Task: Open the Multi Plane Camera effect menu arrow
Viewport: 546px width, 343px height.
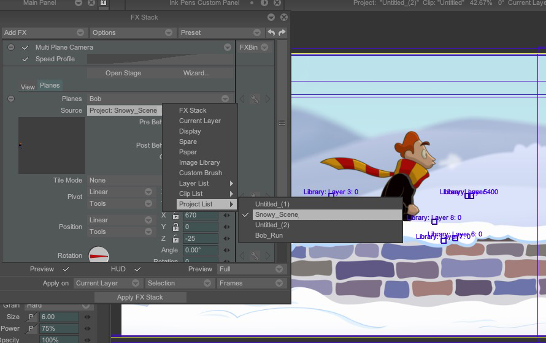Action: click(228, 47)
